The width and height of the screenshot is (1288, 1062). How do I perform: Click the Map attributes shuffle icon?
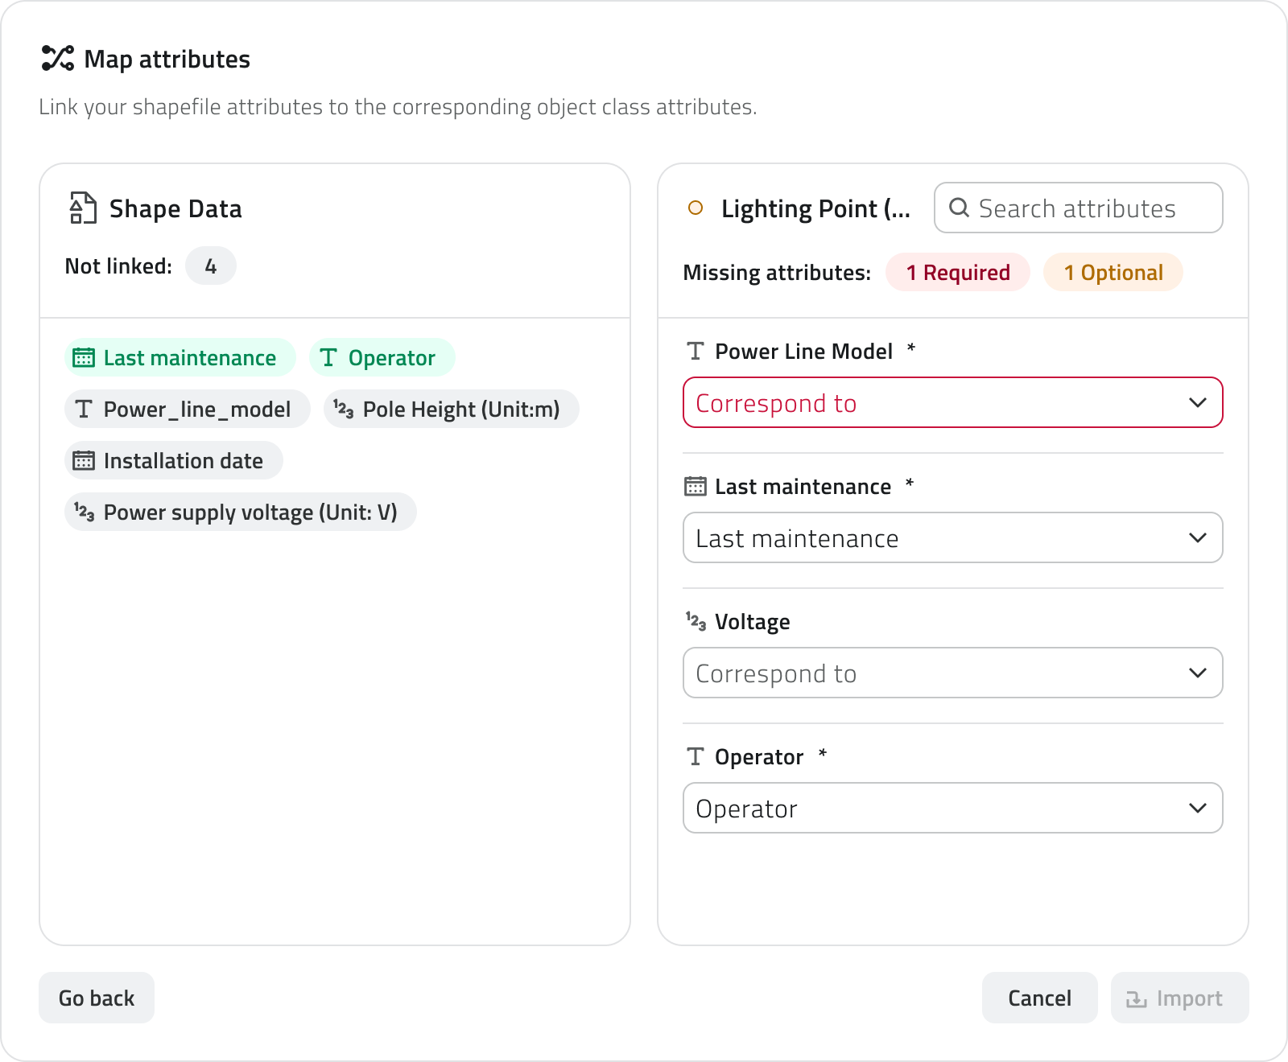[x=57, y=59]
